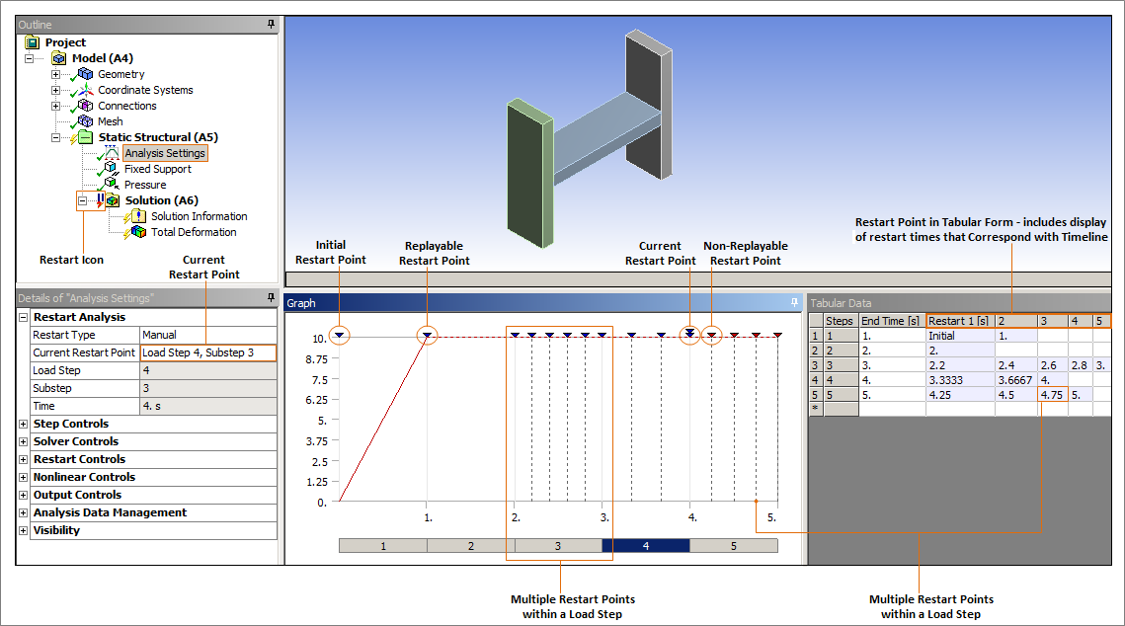Select load step 2 in timeline bar

(x=470, y=545)
